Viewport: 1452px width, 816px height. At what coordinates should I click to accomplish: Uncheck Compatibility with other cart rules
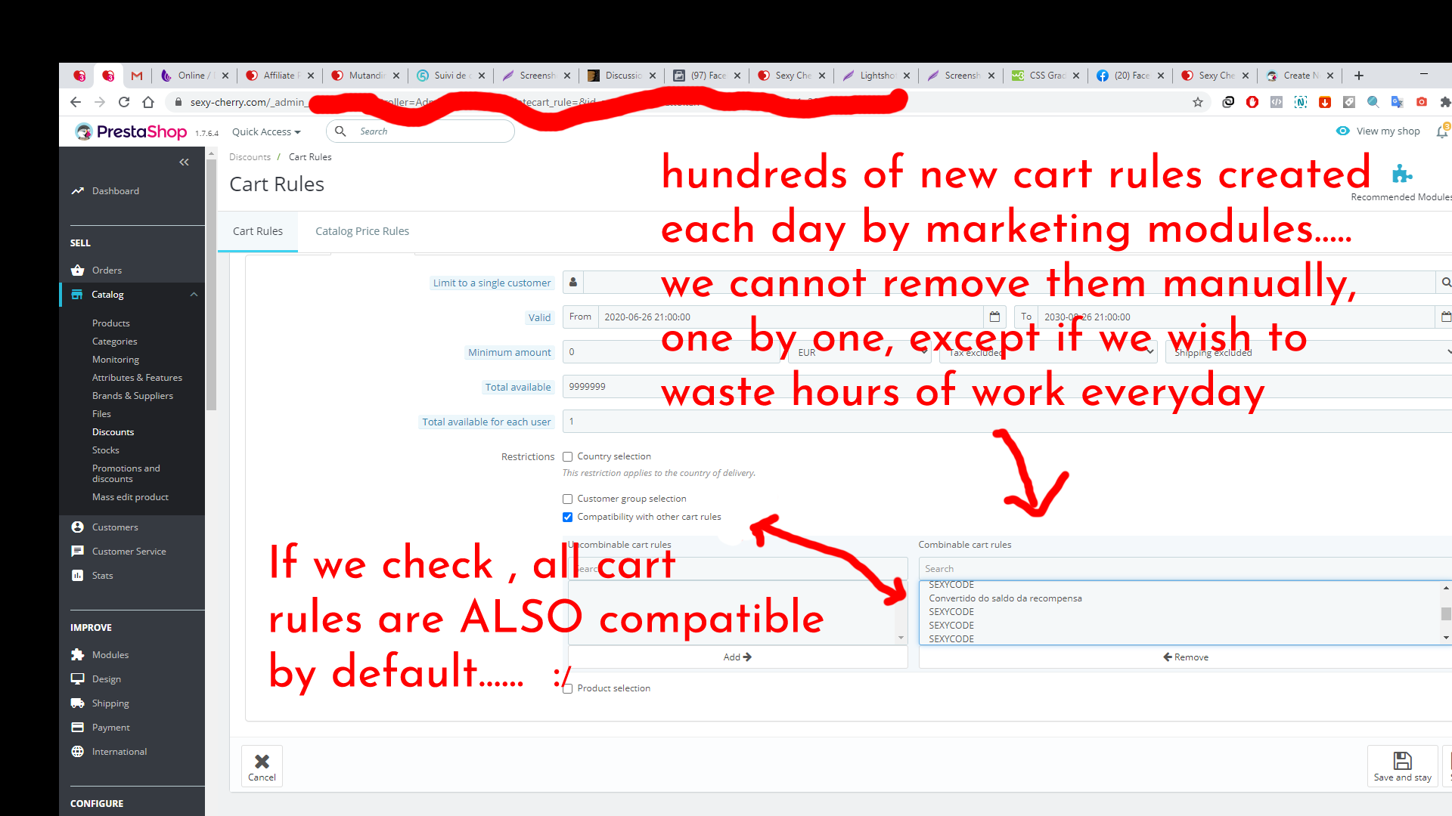click(568, 518)
